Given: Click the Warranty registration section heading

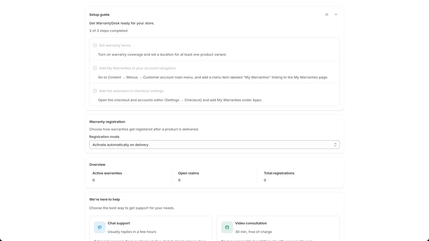Looking at the screenshot, I should [107, 122].
